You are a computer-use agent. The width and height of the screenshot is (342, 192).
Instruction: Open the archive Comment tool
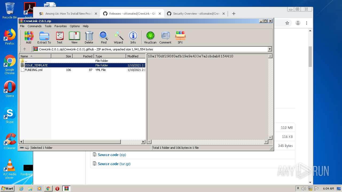165,38
